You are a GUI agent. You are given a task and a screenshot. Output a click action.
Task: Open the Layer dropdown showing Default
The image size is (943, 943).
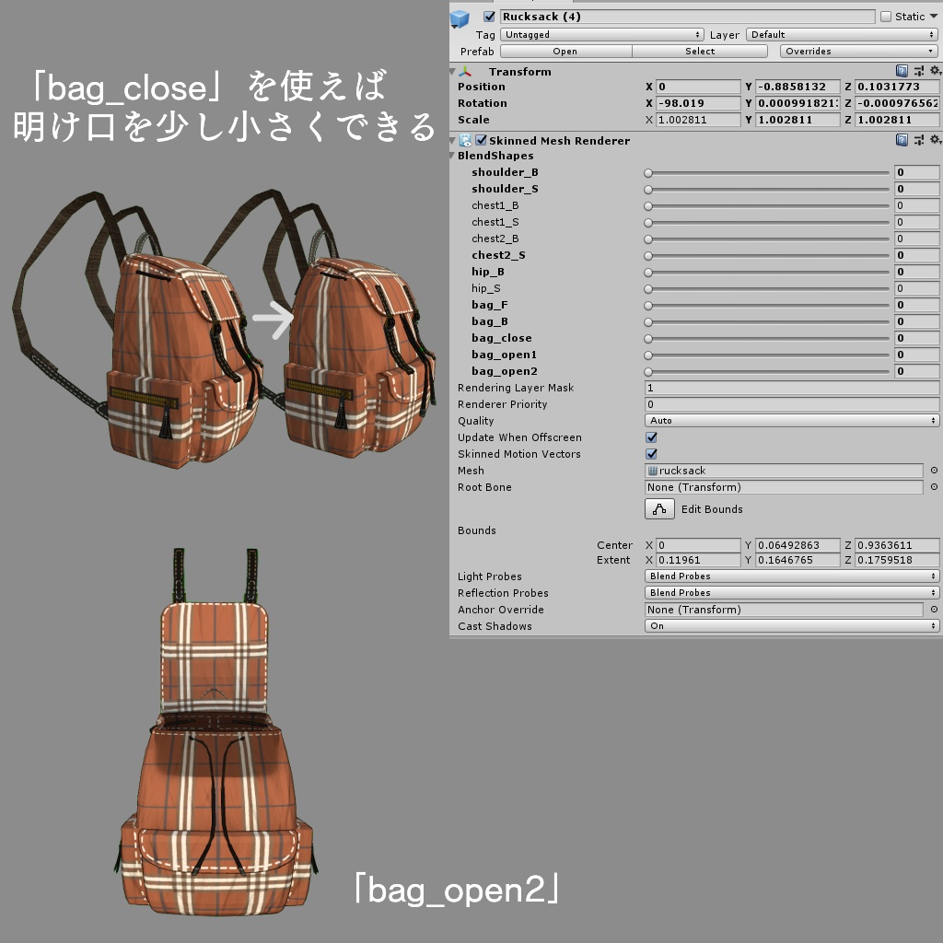843,34
